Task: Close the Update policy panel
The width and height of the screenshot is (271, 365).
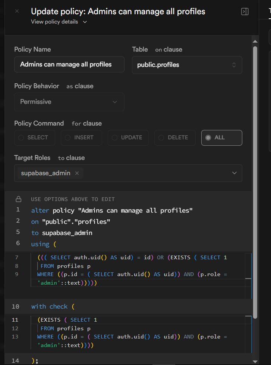Action: coord(17,11)
